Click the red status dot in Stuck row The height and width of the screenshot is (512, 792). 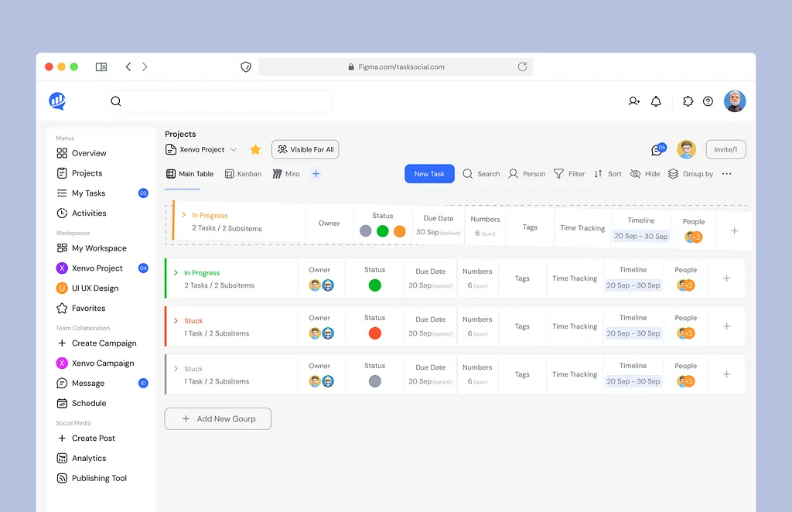[374, 333]
